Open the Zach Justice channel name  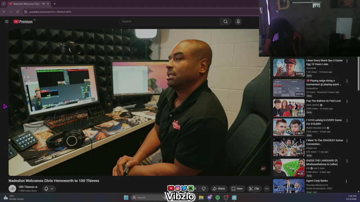pos(313,105)
